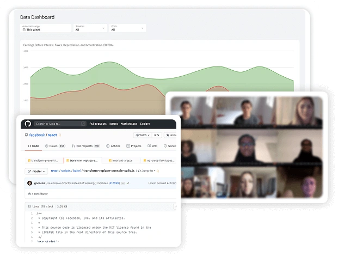
Task: Open the Watch dropdown button
Action: 142,135
